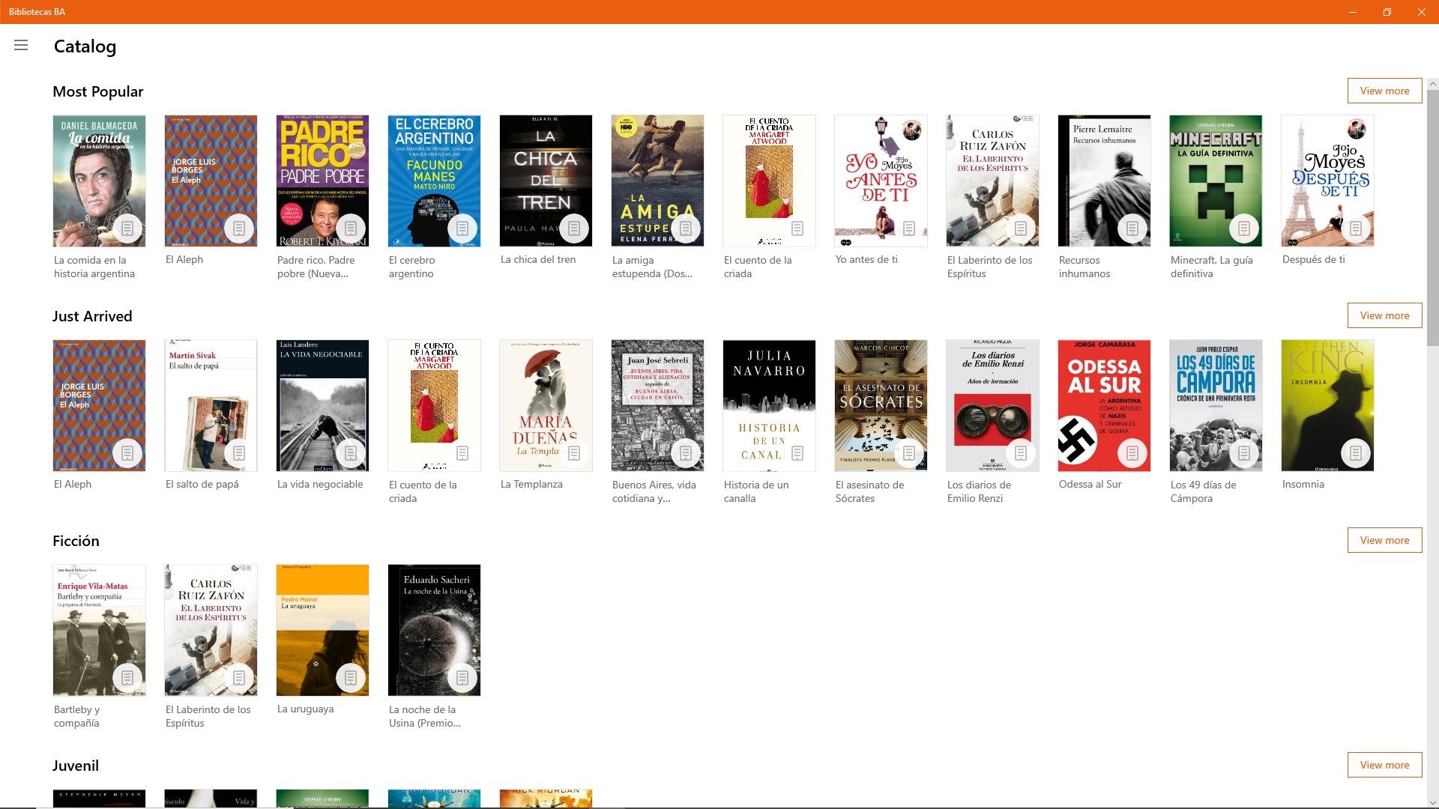This screenshot has height=809, width=1439.
Task: Click ebook icon on El Cerebro Argentino cover
Action: (462, 228)
